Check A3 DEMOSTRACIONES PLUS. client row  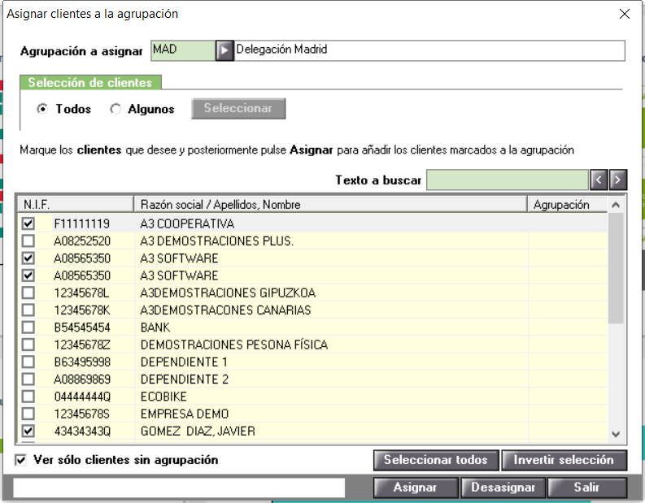pos(28,241)
